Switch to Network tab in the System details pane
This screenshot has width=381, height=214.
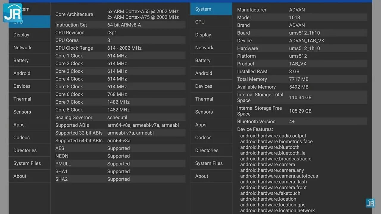point(211,48)
